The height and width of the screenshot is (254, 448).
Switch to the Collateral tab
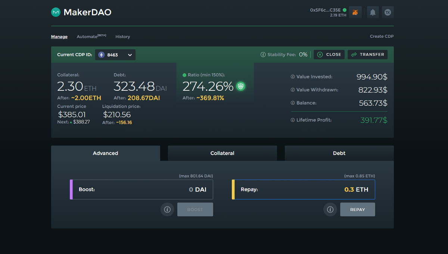tap(223, 153)
